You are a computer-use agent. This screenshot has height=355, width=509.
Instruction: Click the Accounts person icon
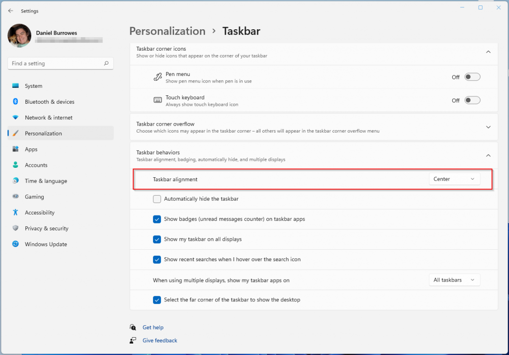(15, 165)
